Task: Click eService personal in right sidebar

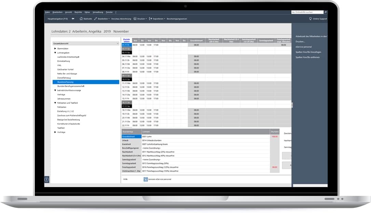Action: [x=304, y=47]
